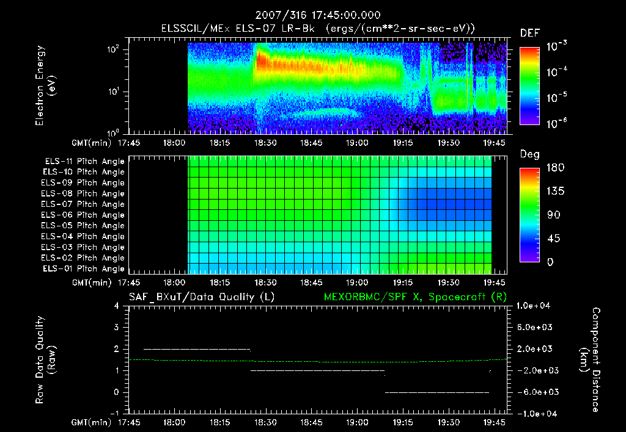Viewport: 626px width, 432px height.
Task: Click the plot title date 2007/316 17:45:00.000
Action: pos(318,15)
